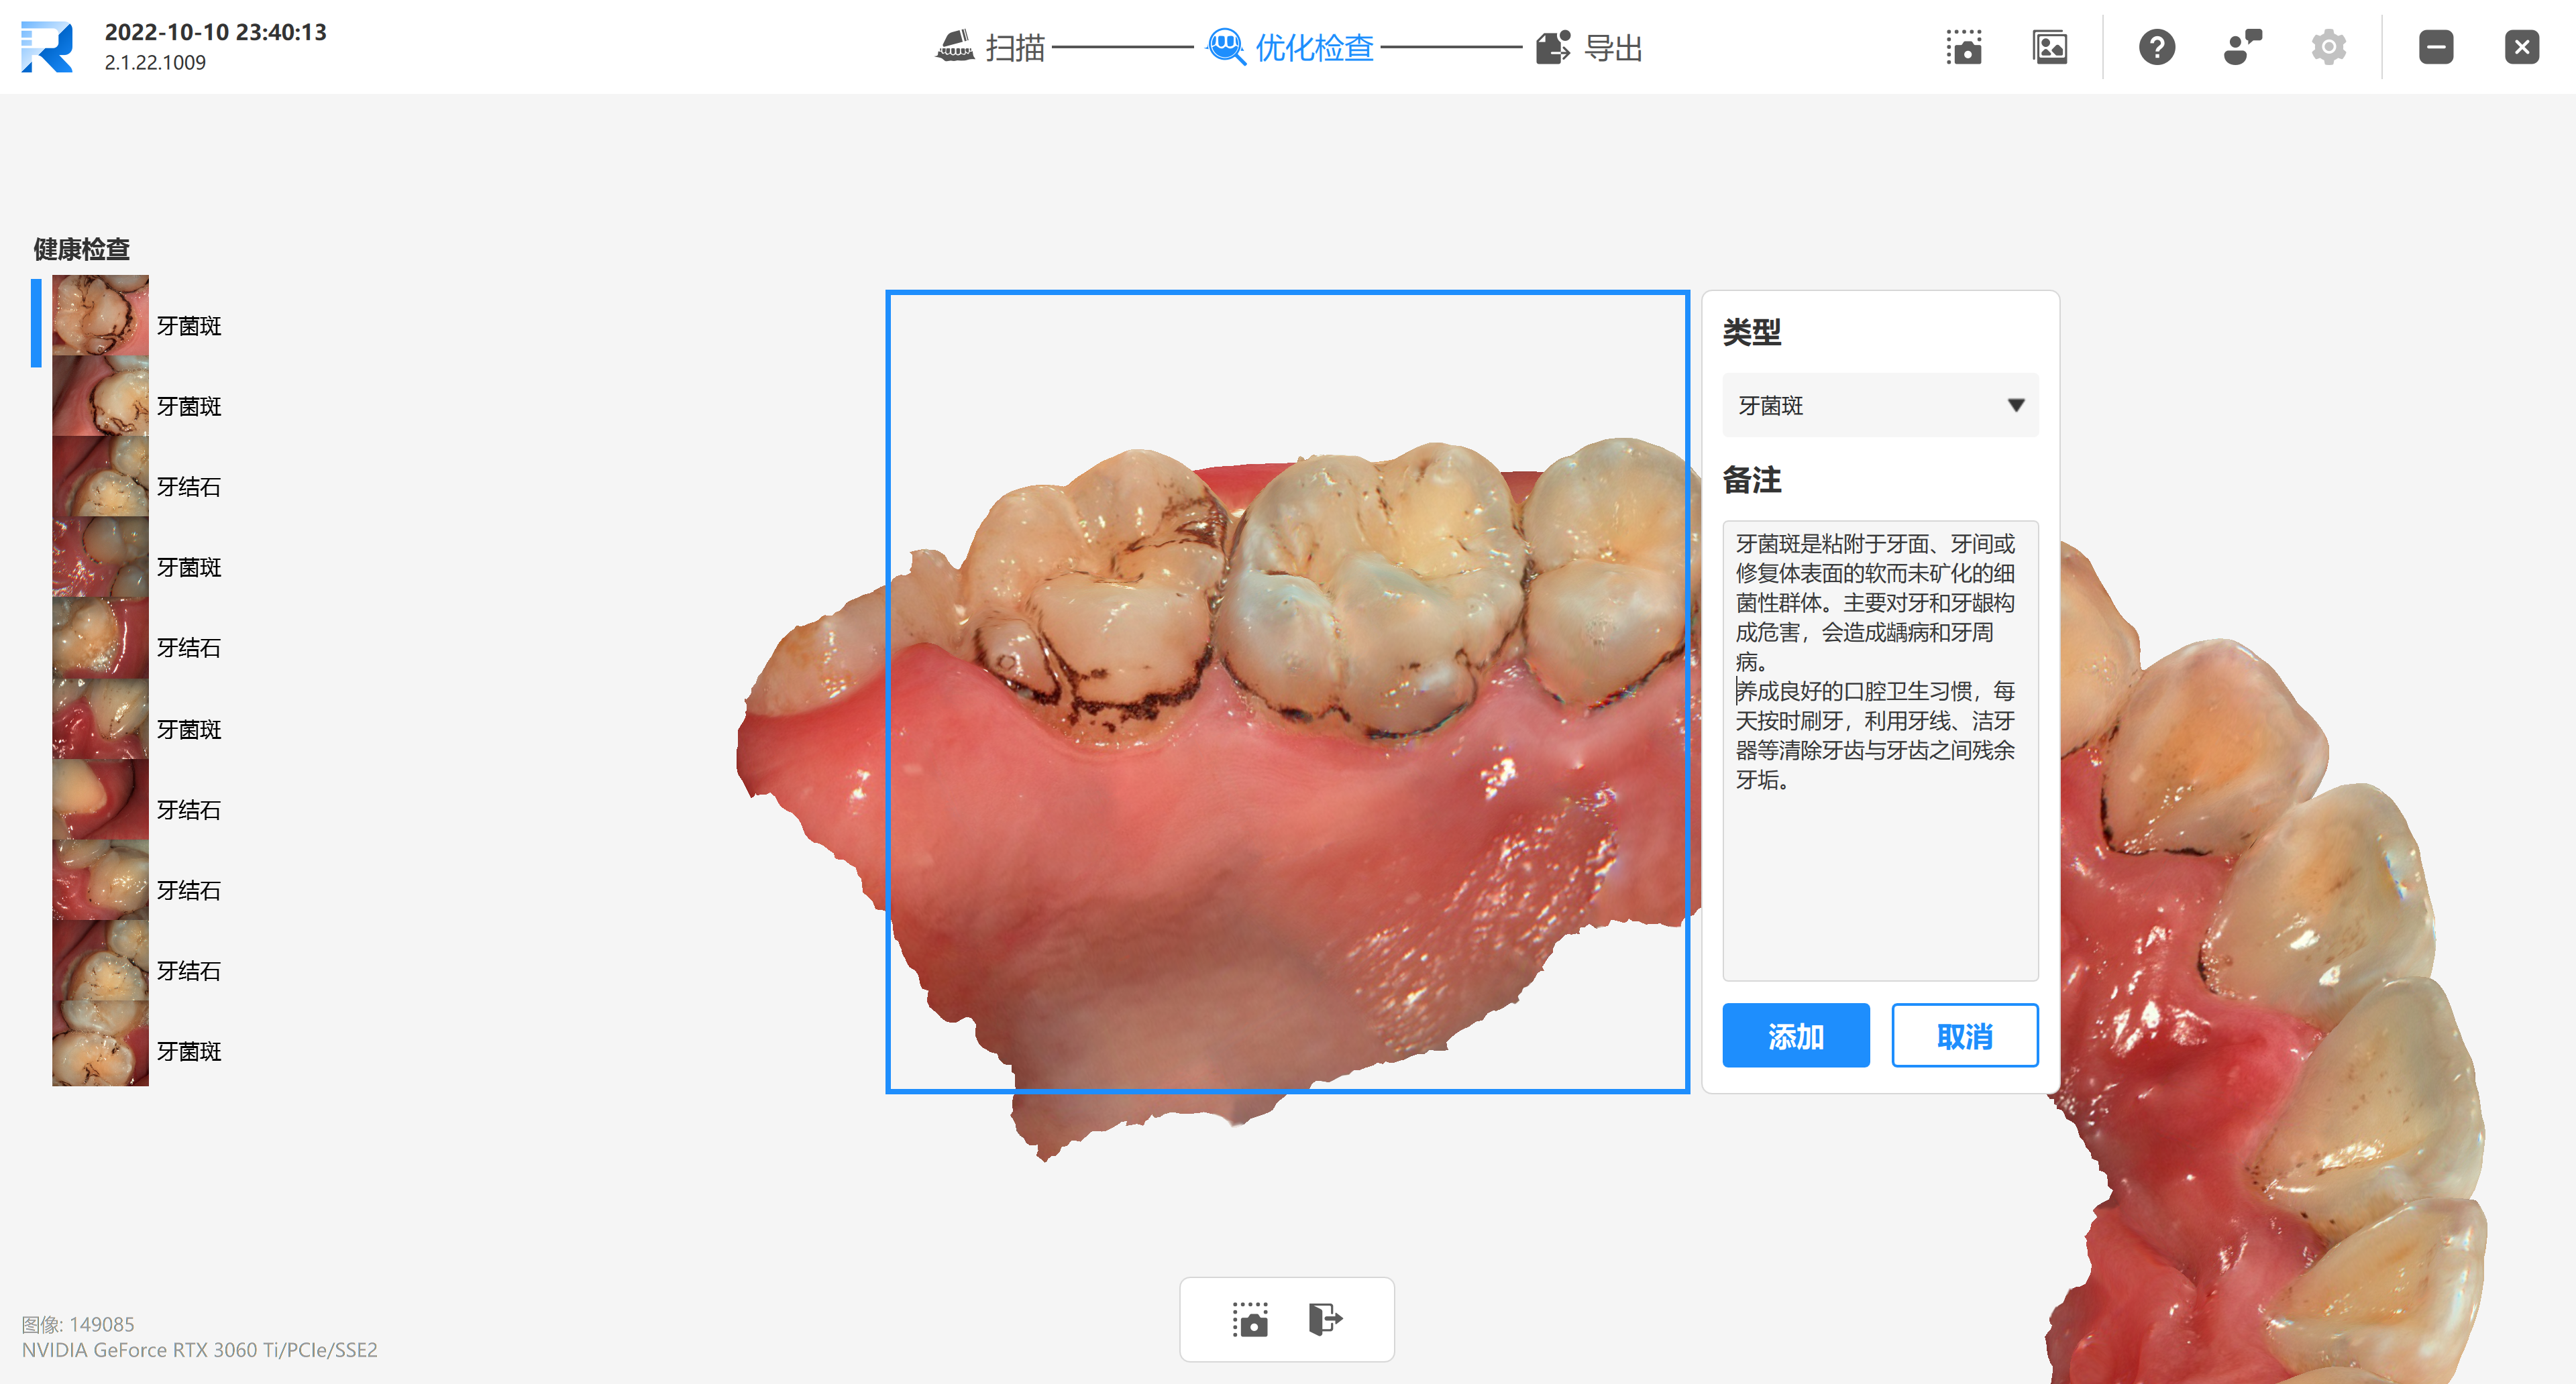The width and height of the screenshot is (2576, 1384).
Task: Close the application window
Action: [x=2522, y=47]
